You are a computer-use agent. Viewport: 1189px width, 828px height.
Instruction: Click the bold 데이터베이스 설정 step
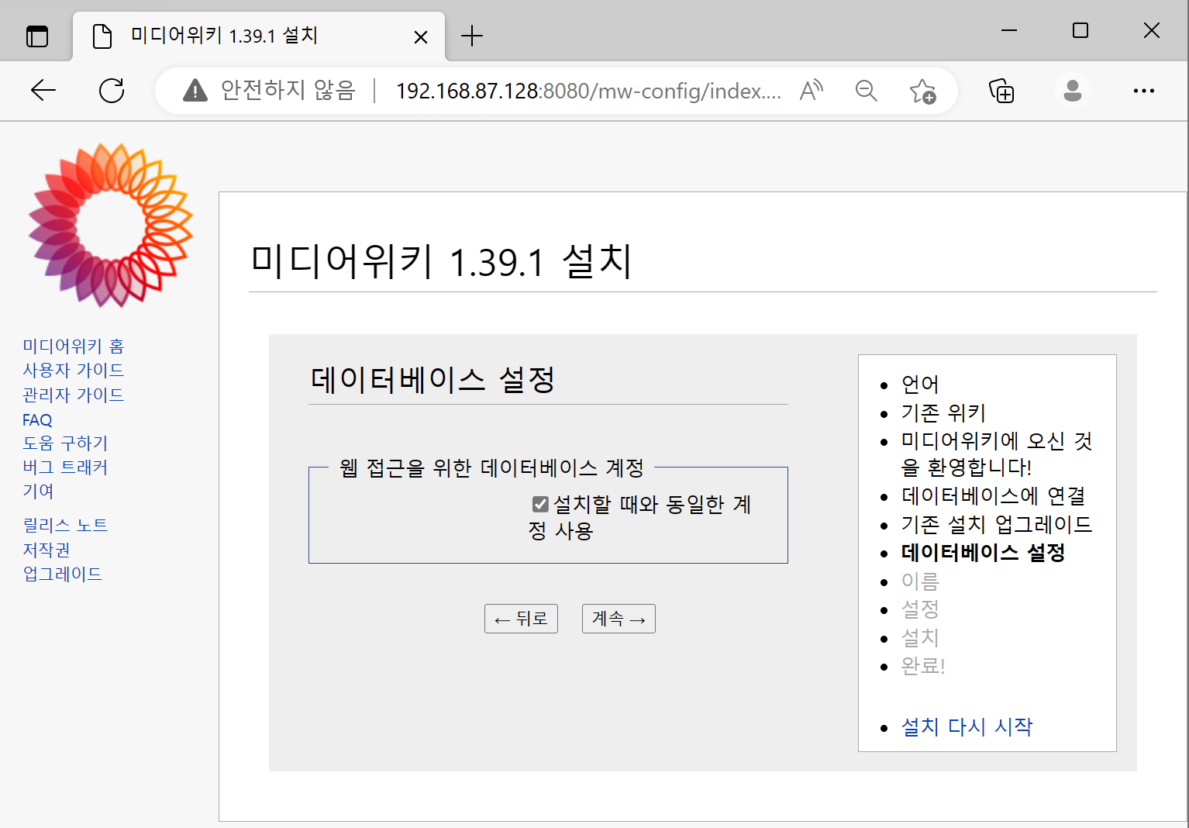(983, 553)
